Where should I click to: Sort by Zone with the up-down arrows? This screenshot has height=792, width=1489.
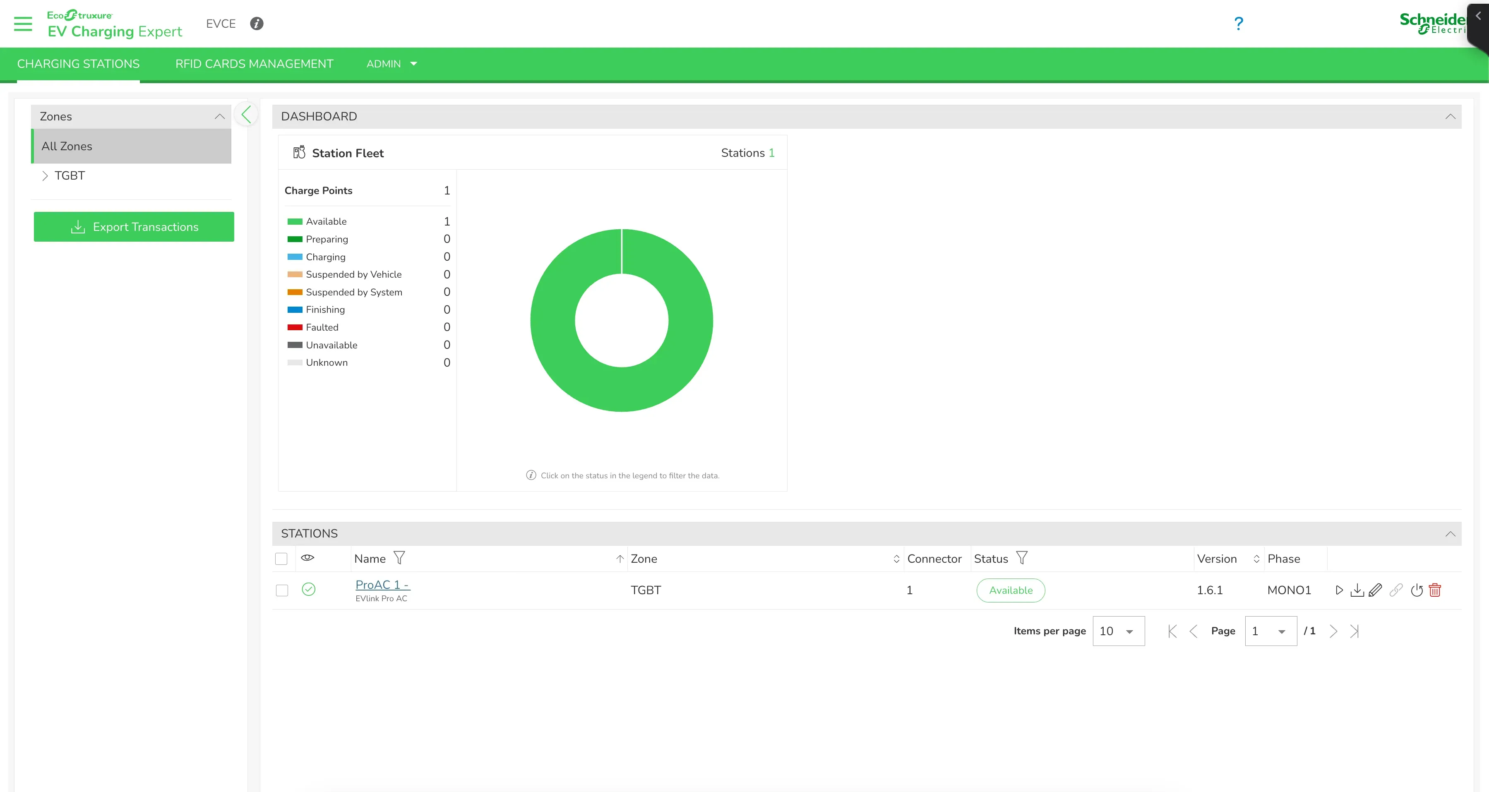[896, 559]
